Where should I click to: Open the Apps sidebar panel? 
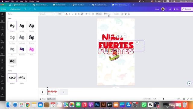(x=2, y=61)
